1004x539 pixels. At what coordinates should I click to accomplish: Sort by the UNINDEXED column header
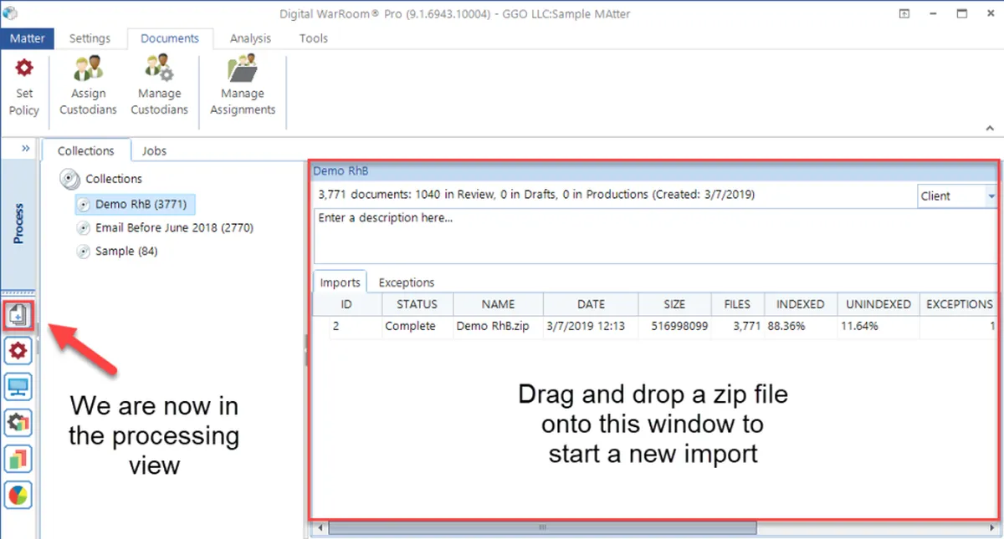pyautogui.click(x=878, y=304)
